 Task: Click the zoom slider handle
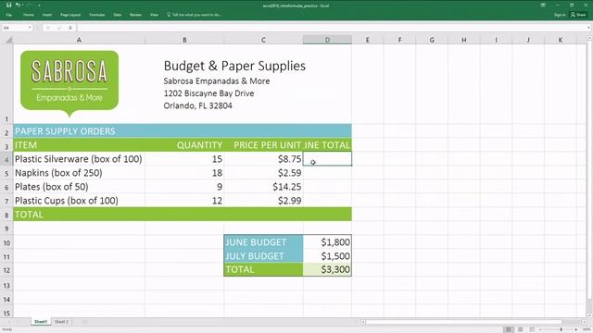[561, 329]
